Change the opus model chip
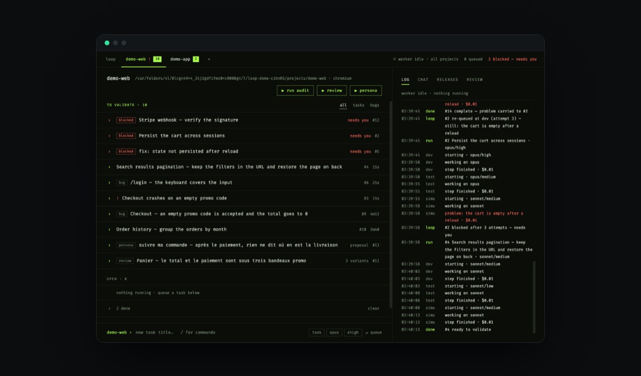 334,333
